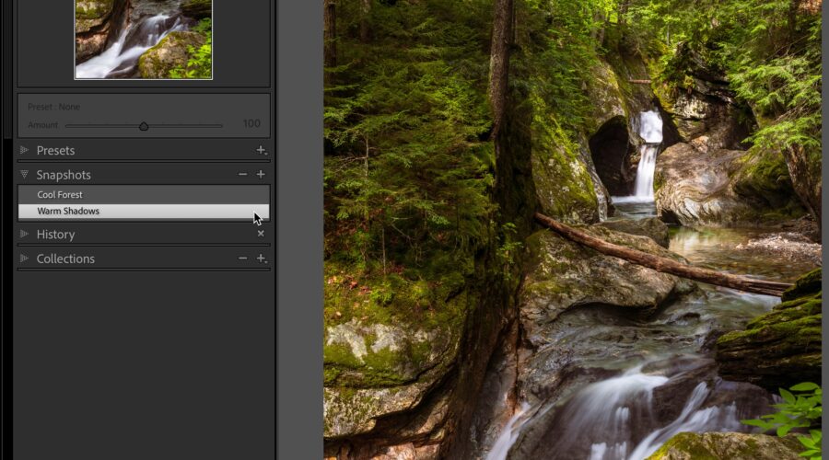Click the Amount value field showing 100
Screen dimensions: 829x460
click(251, 124)
